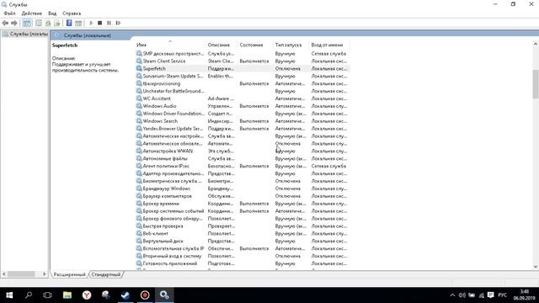Open Task View on the taskbar
Viewport: 539px width, 303px height.
[47, 295]
